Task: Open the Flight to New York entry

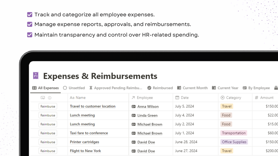Action: (85, 151)
